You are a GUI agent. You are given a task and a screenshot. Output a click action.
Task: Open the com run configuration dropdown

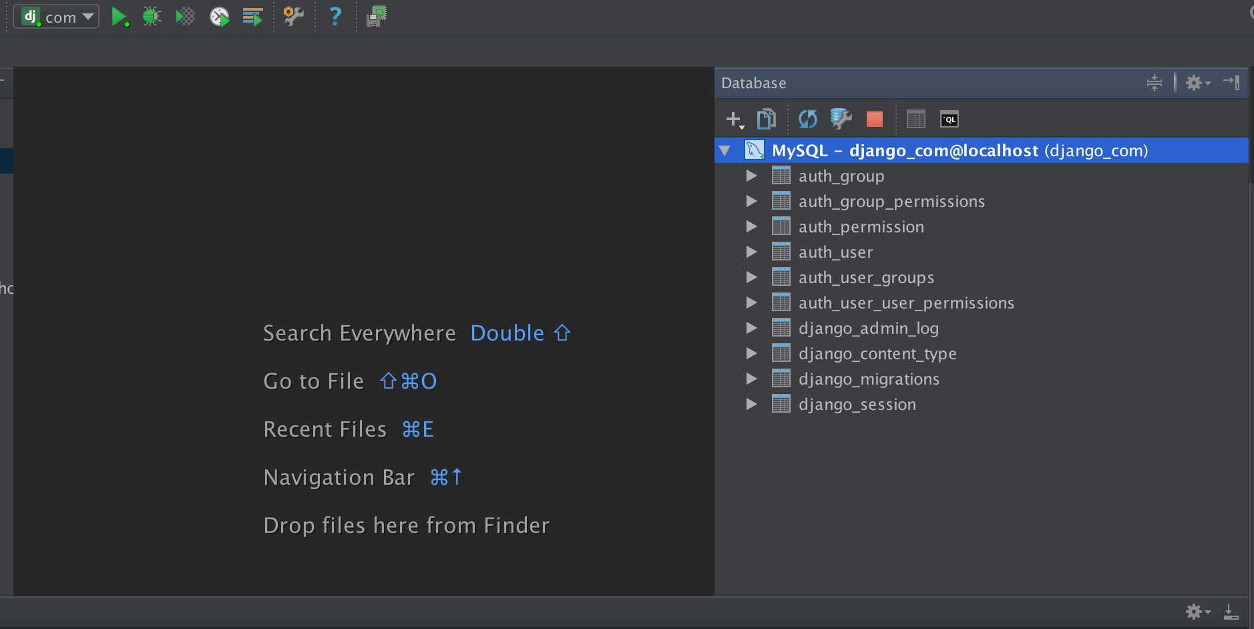pyautogui.click(x=57, y=17)
